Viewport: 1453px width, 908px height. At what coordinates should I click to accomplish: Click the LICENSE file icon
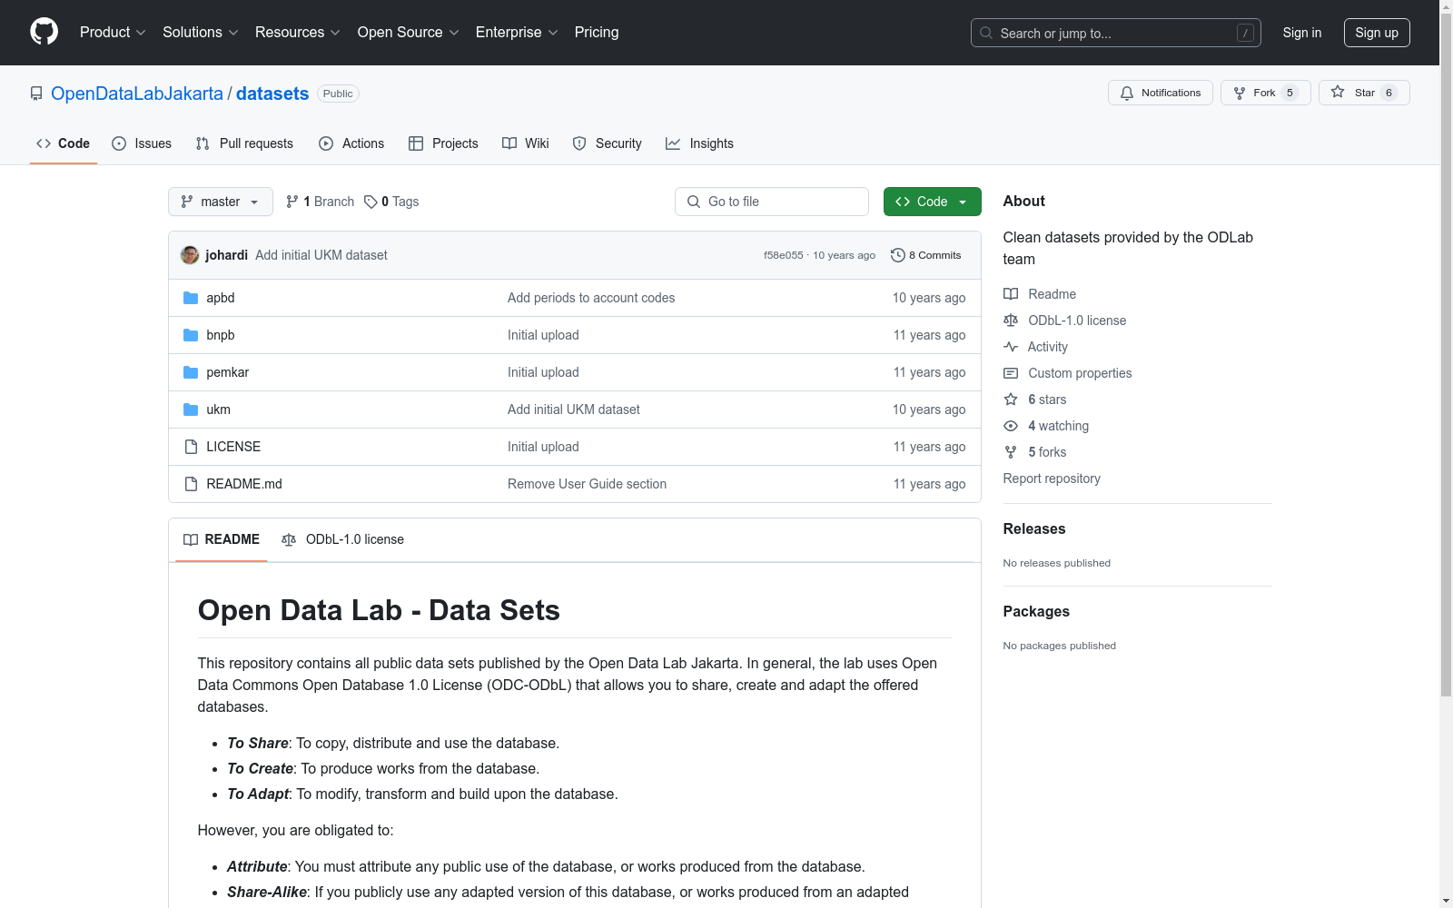(191, 447)
